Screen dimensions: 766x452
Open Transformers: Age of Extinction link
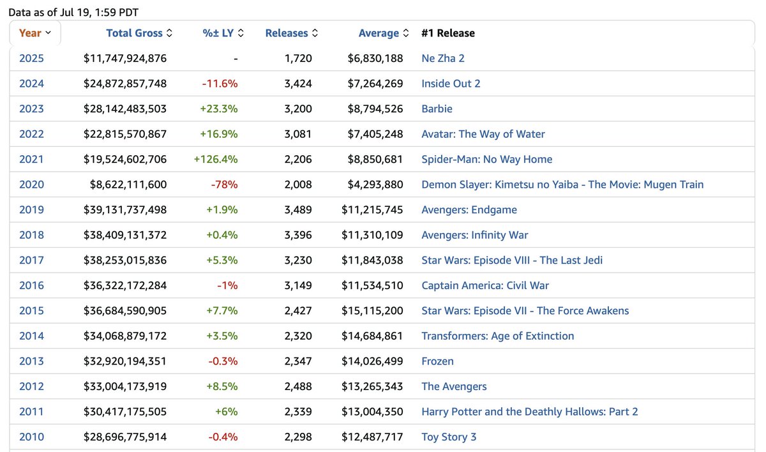(x=498, y=336)
